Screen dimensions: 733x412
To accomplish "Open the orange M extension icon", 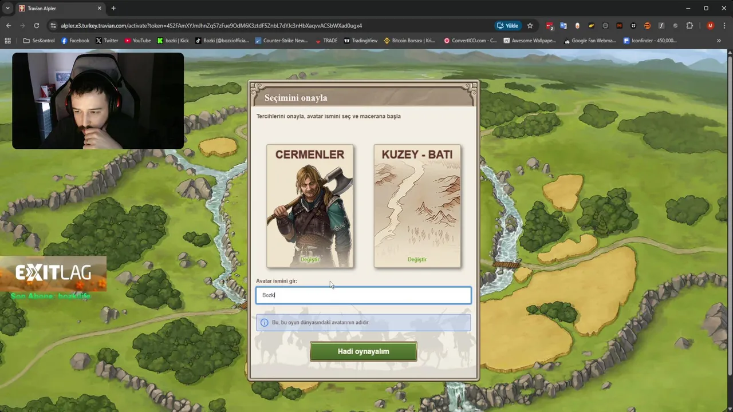I will [x=620, y=26].
